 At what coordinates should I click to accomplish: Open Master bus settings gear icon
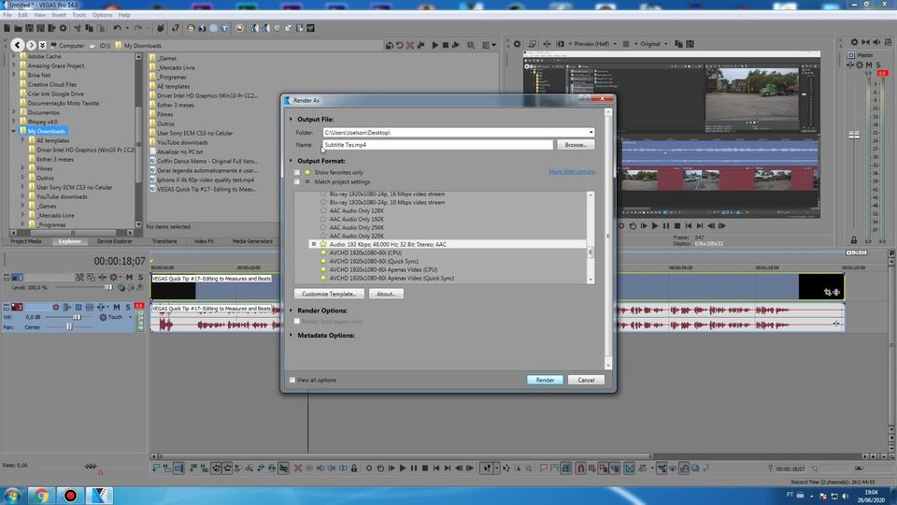tap(854, 42)
